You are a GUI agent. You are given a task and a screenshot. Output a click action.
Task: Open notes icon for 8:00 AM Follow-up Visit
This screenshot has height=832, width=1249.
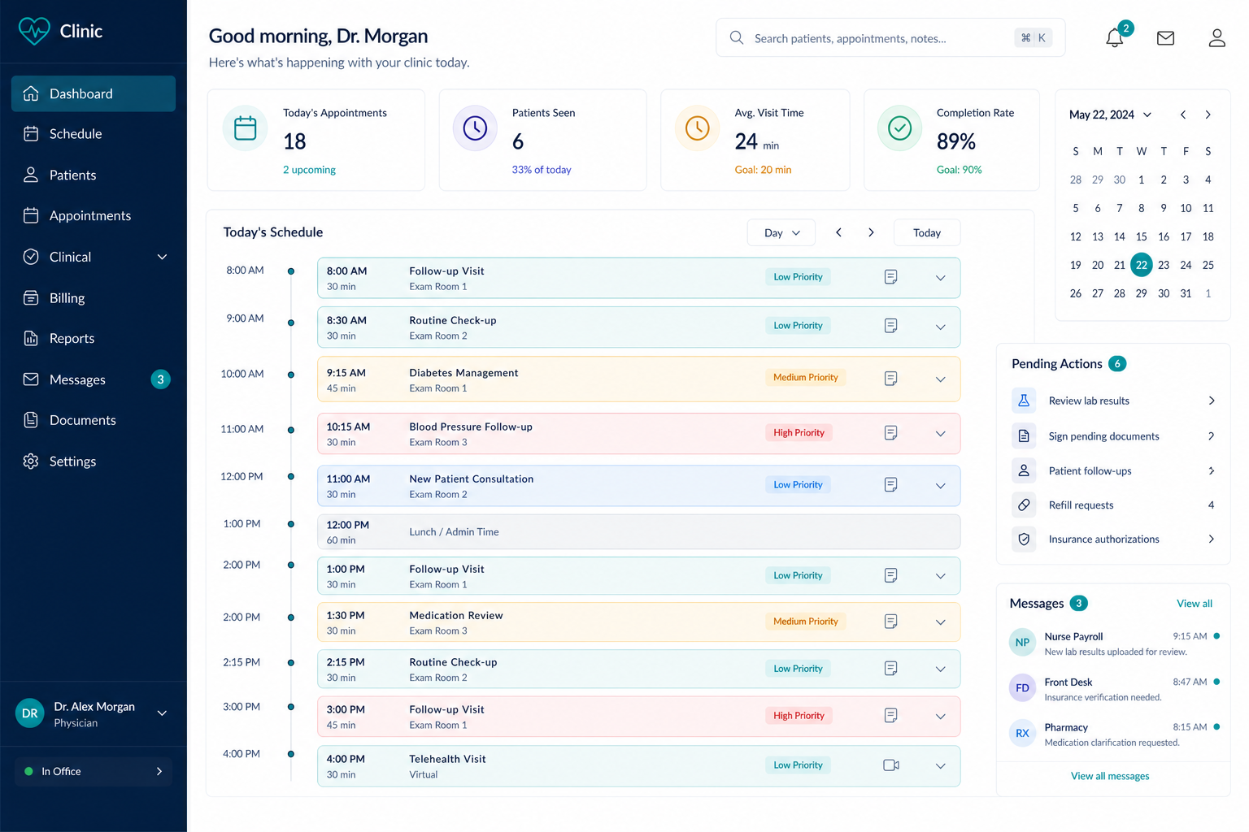(x=890, y=277)
